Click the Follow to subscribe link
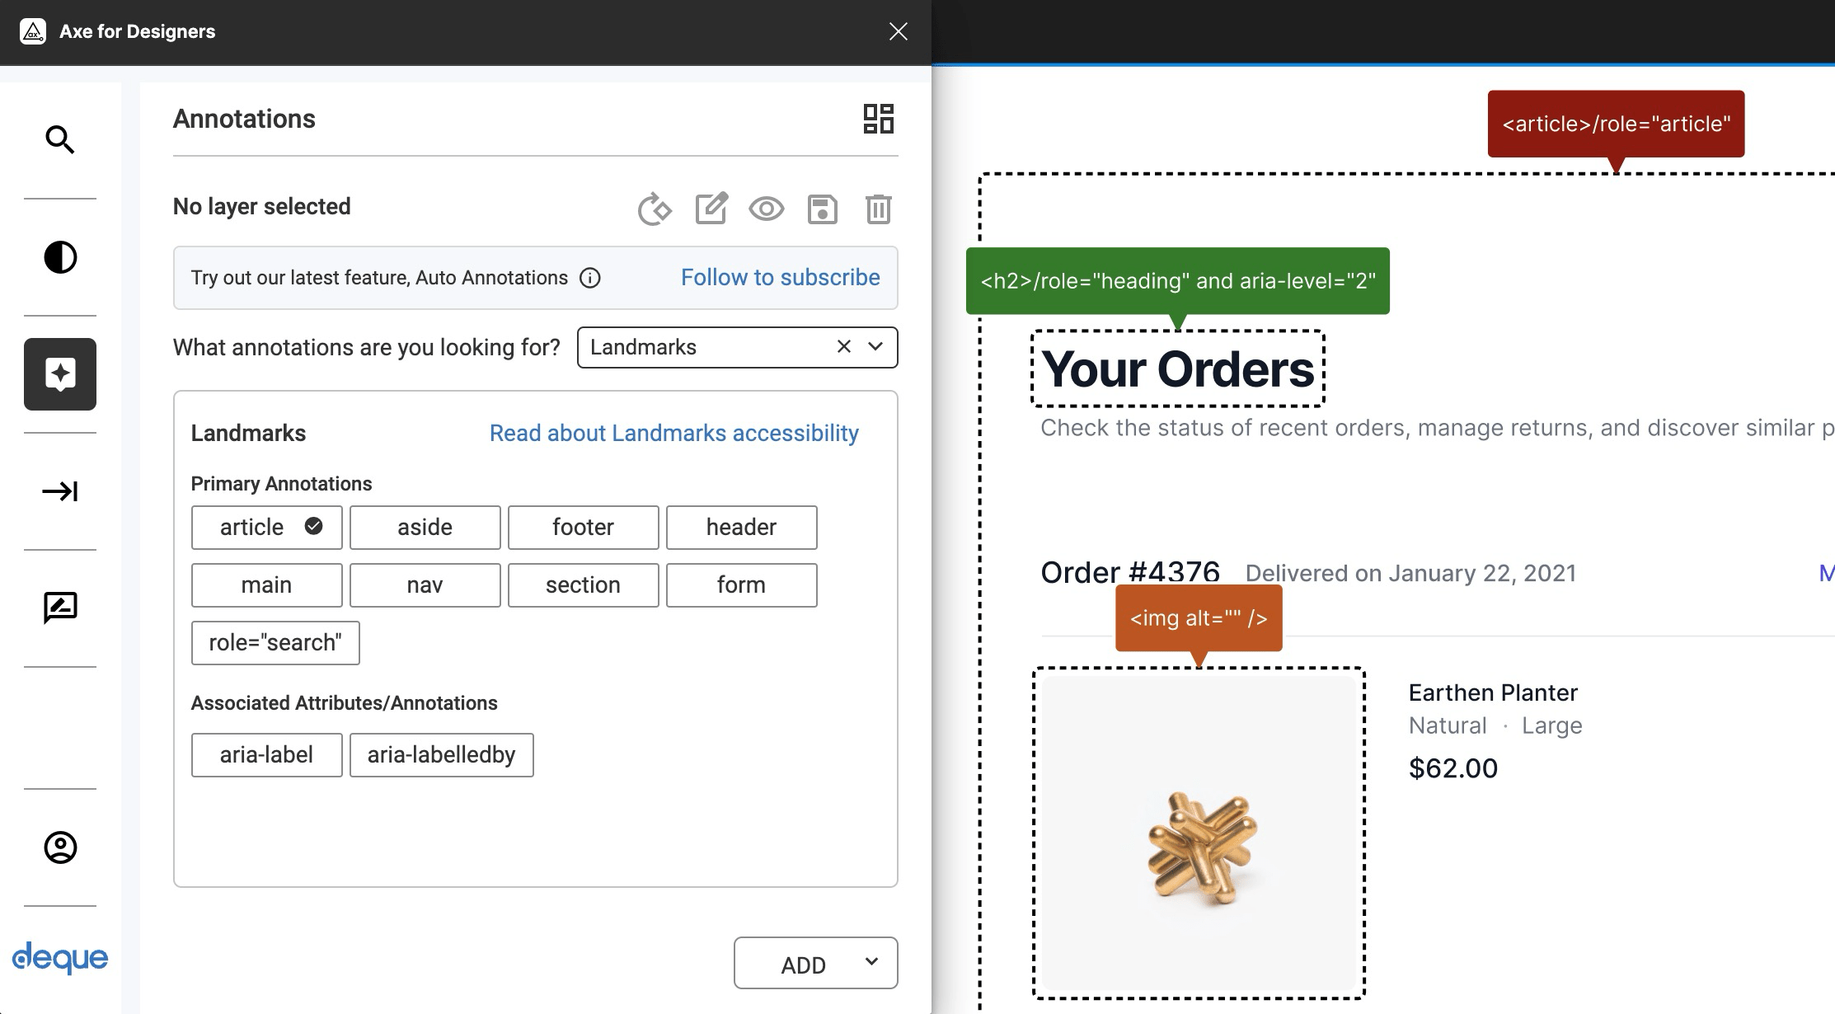The width and height of the screenshot is (1835, 1014). pos(780,278)
